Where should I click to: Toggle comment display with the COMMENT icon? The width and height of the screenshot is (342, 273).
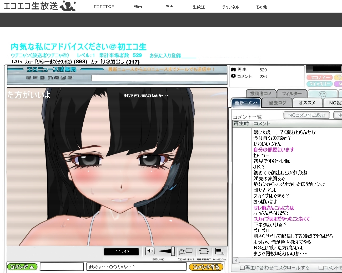(x=186, y=251)
